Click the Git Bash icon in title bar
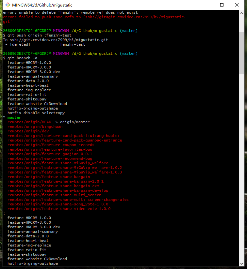Viewport: 247px width, 269px height. 8,5
